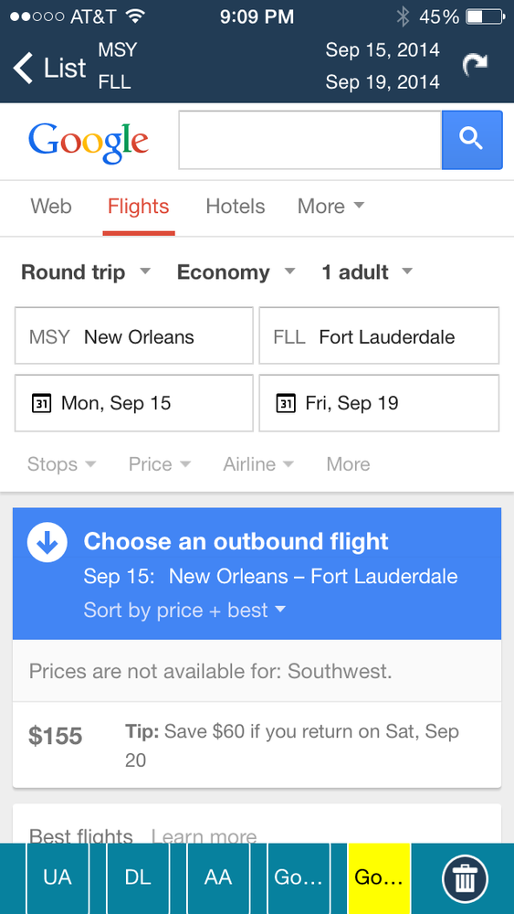Tap the refresh arrow icon
This screenshot has width=514, height=914.
[x=475, y=66]
